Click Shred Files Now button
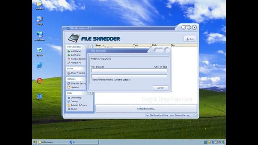 pos(146,109)
